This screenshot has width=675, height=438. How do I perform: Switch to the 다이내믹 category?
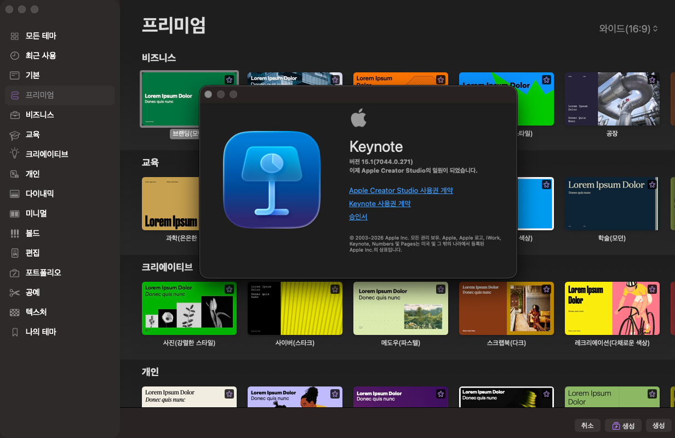[39, 194]
